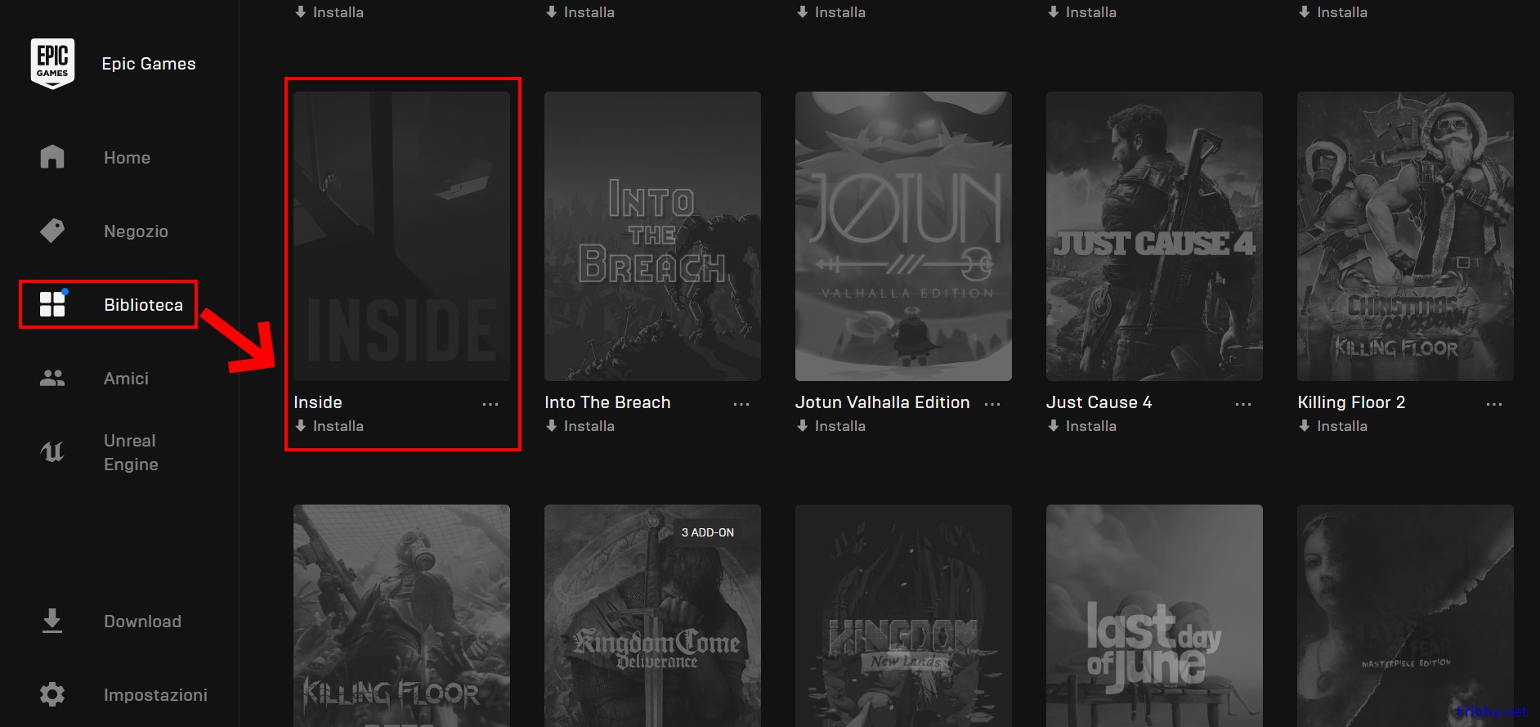Open the Impostazioni settings label
1540x727 pixels.
(155, 695)
